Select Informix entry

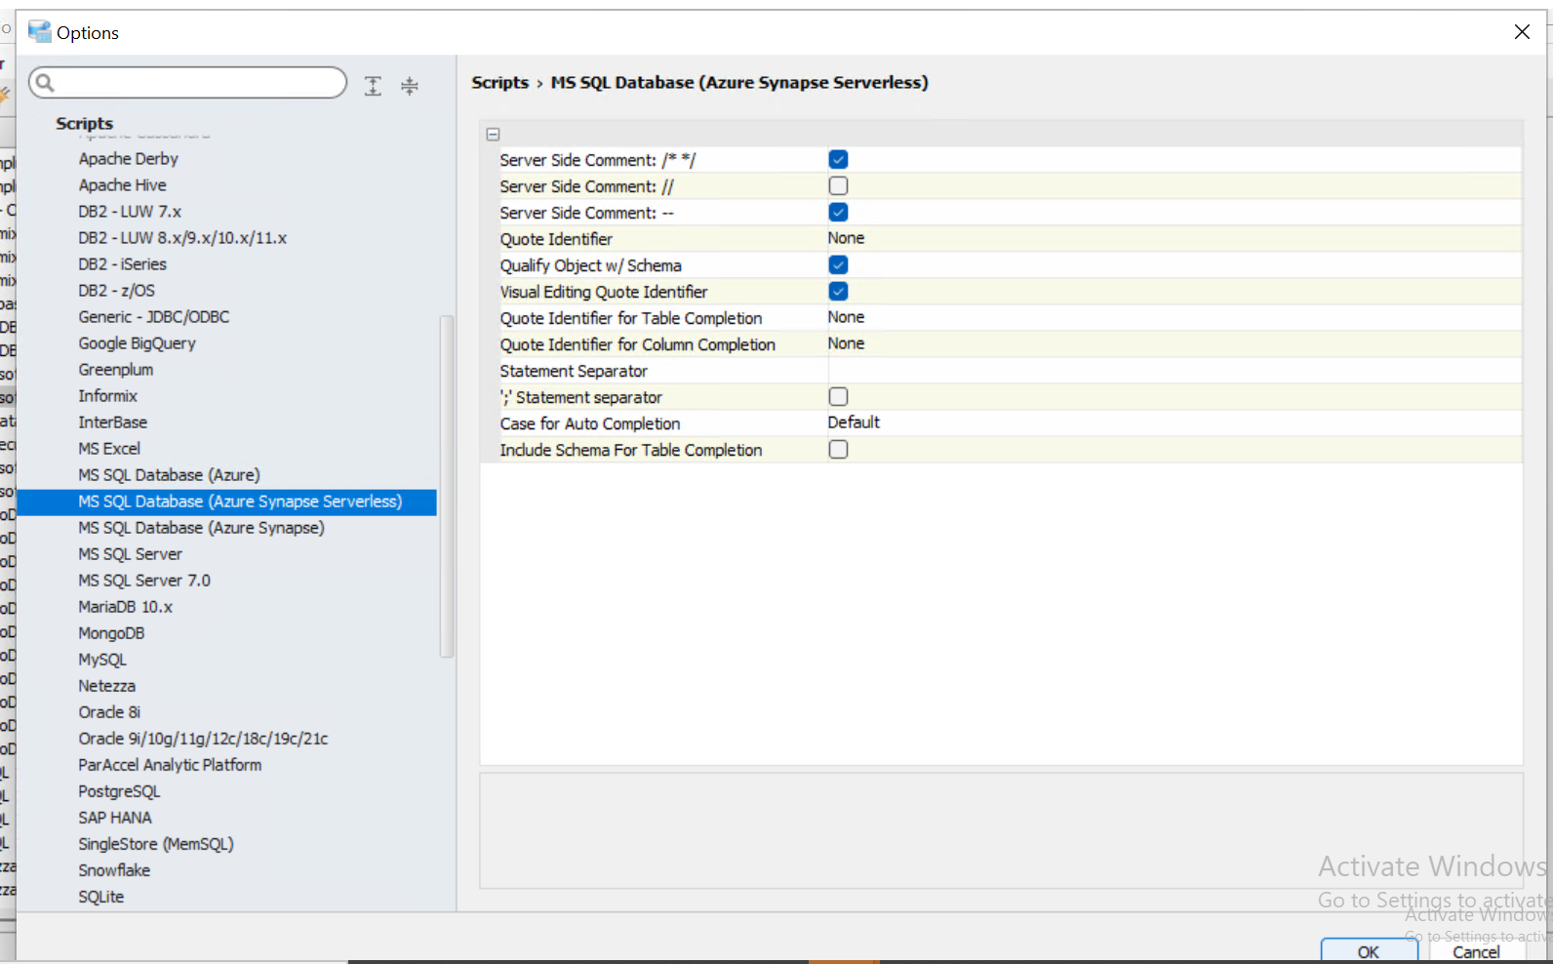tap(108, 396)
